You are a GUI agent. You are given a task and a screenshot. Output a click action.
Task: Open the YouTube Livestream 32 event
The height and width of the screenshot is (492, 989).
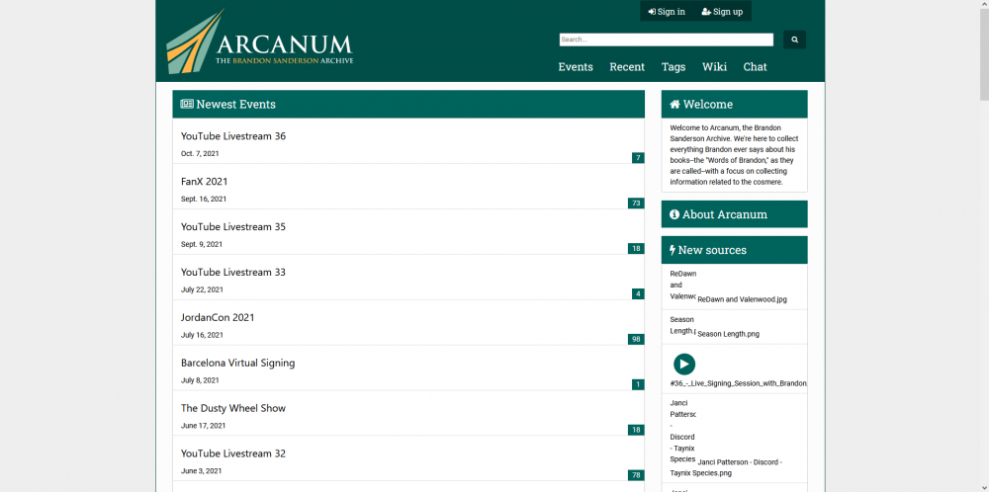tap(233, 453)
